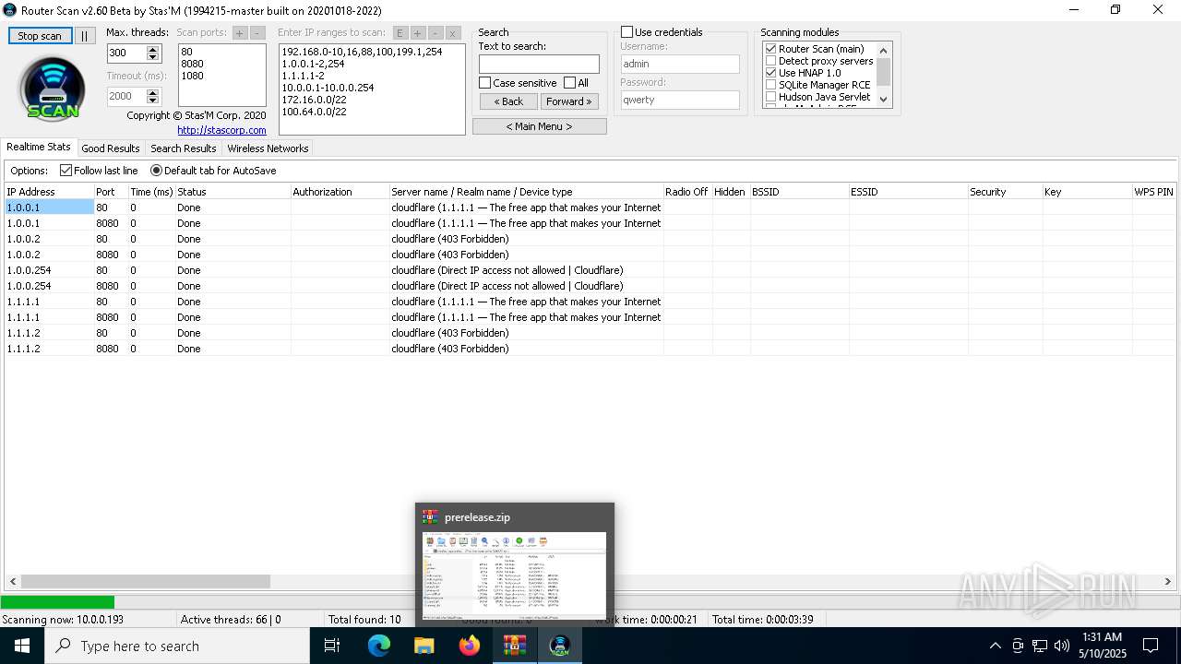Viewport: 1181px width, 664px height.
Task: Add a scan port with plus button
Action: coord(240,32)
